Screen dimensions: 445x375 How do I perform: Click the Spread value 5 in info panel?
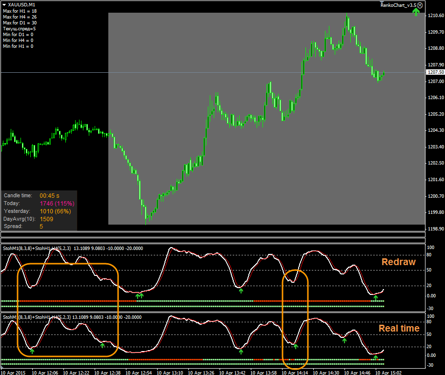tap(41, 227)
